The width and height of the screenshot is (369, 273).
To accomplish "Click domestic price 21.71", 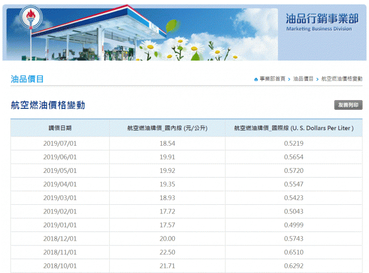I will pos(167,266).
